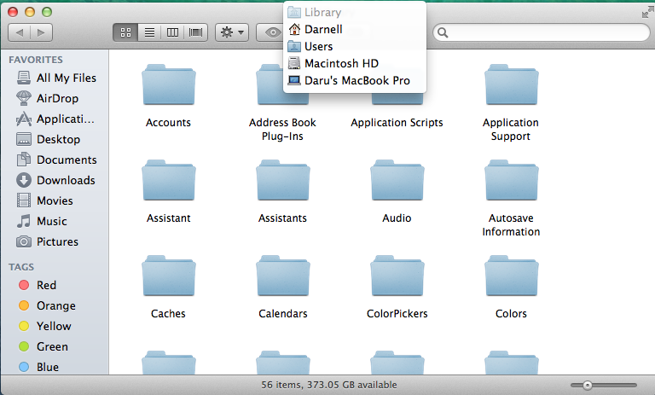The image size is (655, 395).
Task: Choose Users in the path menu
Action: click(355, 46)
